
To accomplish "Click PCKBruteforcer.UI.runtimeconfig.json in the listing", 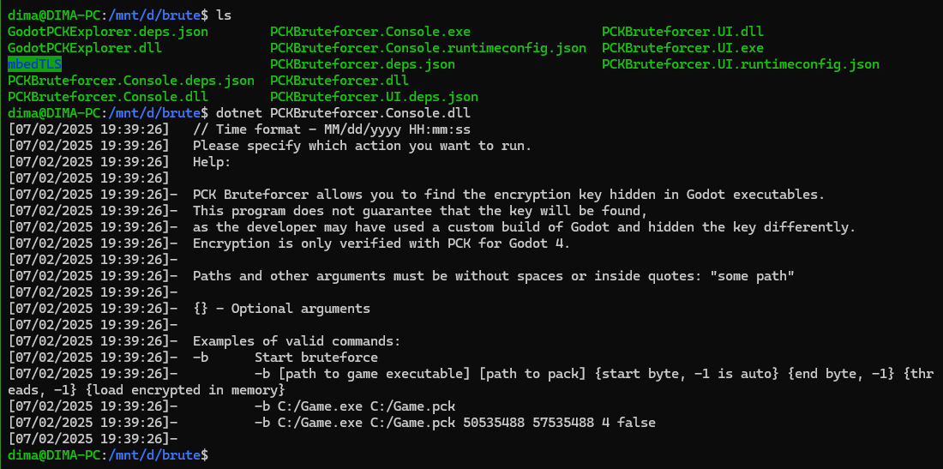I will tap(741, 63).
